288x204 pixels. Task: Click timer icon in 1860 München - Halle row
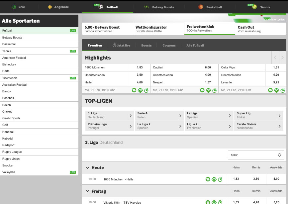(x=220, y=179)
